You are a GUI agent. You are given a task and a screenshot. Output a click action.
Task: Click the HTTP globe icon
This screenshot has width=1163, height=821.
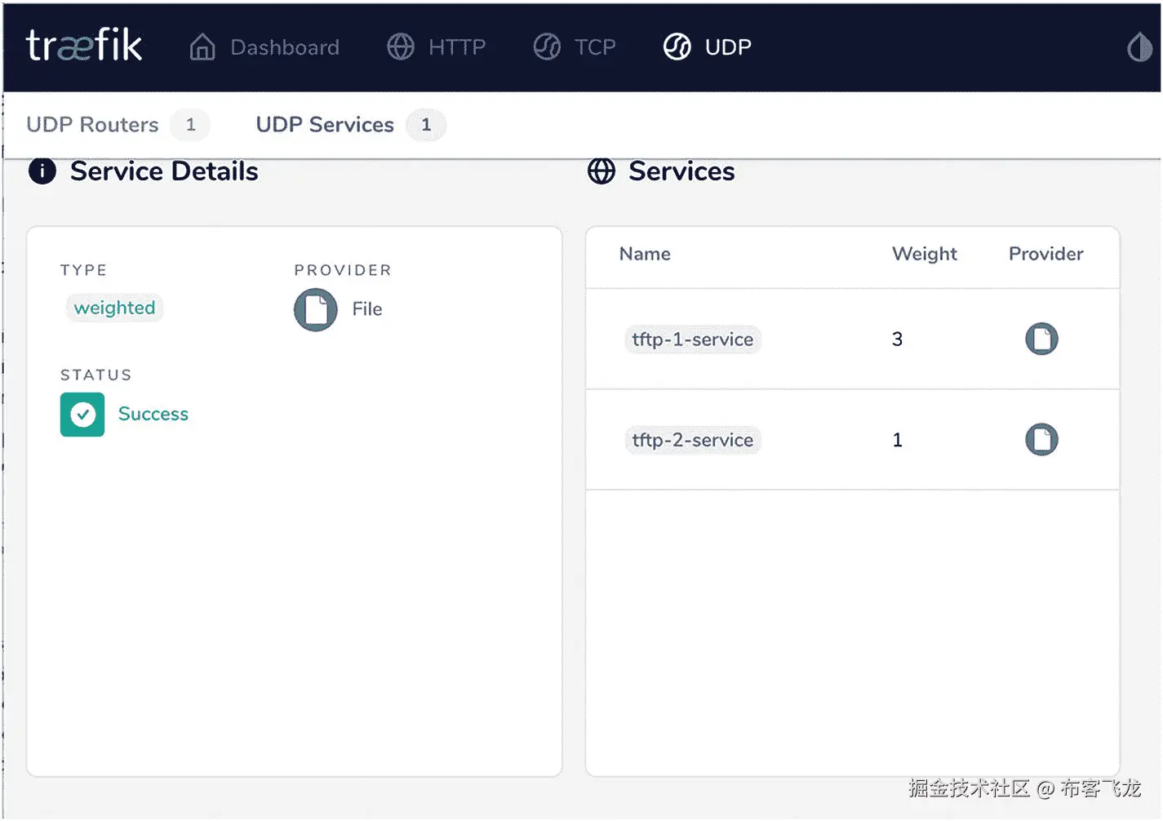click(x=400, y=47)
